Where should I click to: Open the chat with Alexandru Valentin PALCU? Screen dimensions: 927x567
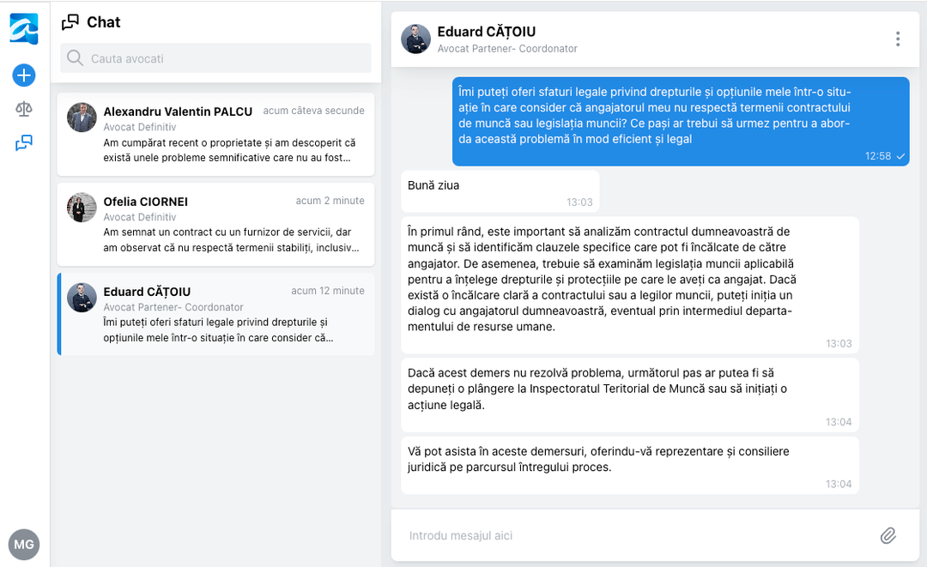pyautogui.click(x=215, y=133)
